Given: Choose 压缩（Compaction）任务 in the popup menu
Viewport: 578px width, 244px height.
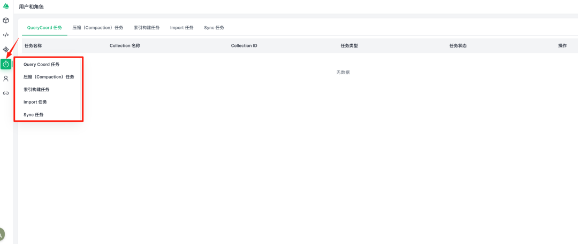Looking at the screenshot, I should coord(49,77).
